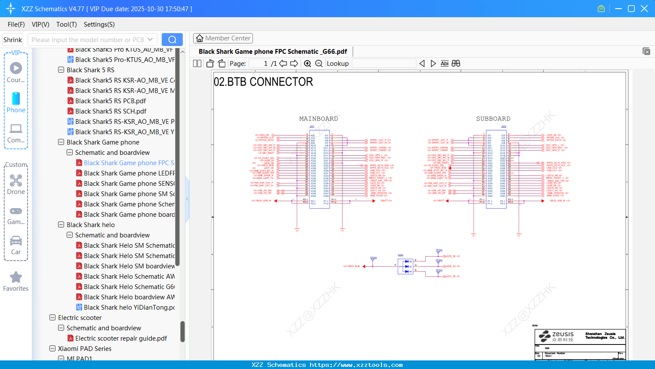Collapse Schematic and boardview under Black Shark helo
This screenshot has width=655, height=369.
coord(70,235)
